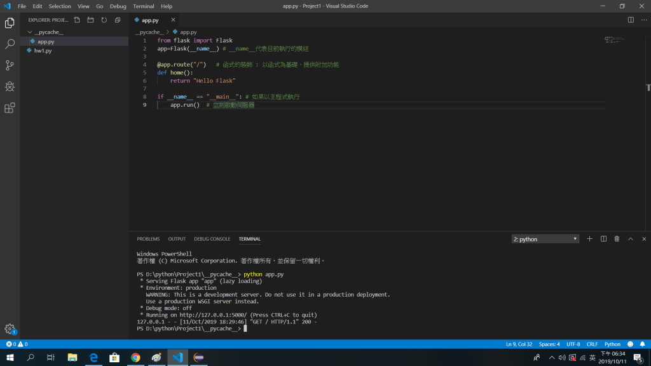Click the http://127.0.0.1:5000/ link in terminal
651x366 pixels.
(213, 315)
